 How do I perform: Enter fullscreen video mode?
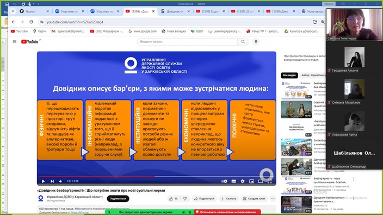(x=270, y=181)
